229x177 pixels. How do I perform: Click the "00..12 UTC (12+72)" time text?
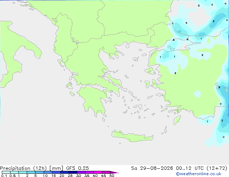click(202, 168)
